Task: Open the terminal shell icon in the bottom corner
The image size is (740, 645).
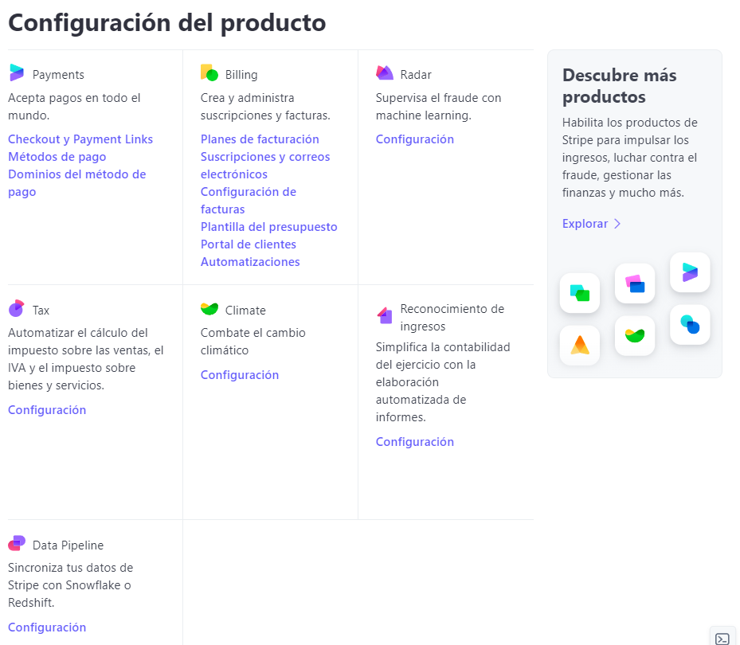Action: (x=722, y=638)
